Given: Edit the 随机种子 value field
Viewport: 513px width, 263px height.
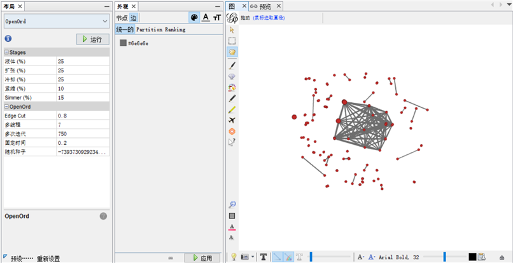Looking at the screenshot, I should [x=83, y=152].
